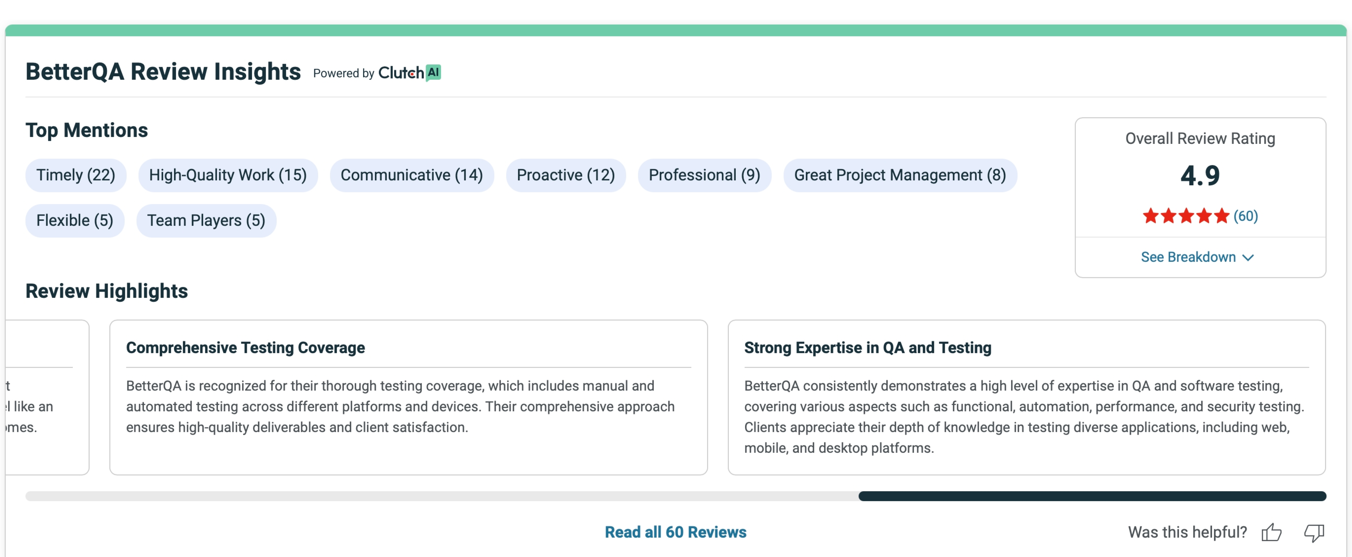Open Strong Expertise in QA card
1352x557 pixels.
pos(1026,397)
